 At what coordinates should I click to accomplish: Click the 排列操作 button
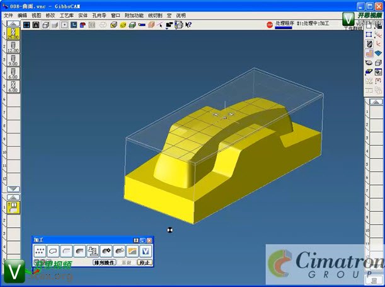click(105, 262)
